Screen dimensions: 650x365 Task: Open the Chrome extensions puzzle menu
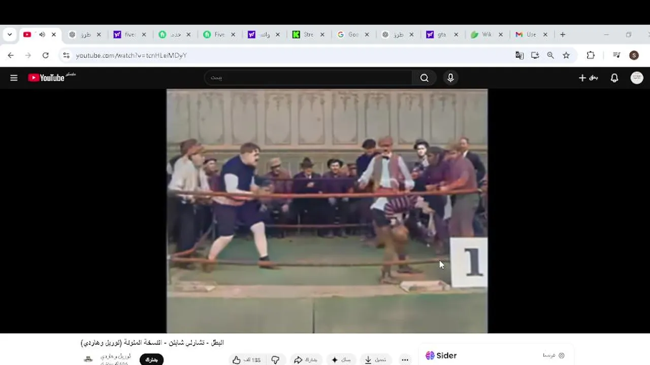(x=591, y=55)
